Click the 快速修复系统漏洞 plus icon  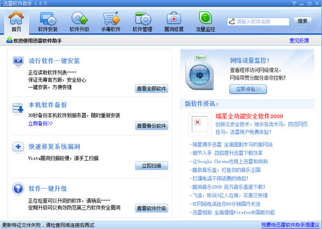(x=18, y=147)
